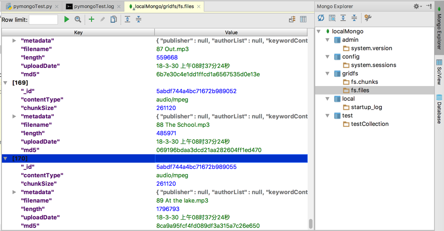
Task: Collapse the admin database node
Action: pyautogui.click(x=327, y=40)
